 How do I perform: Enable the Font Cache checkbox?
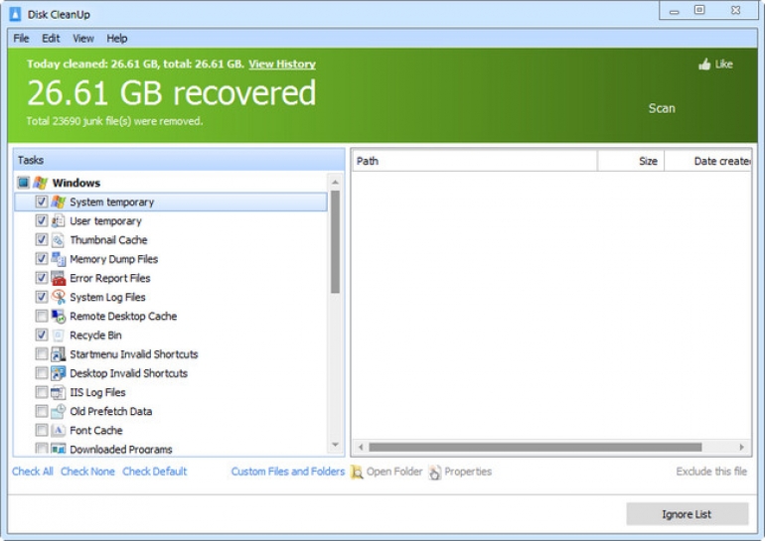(41, 430)
